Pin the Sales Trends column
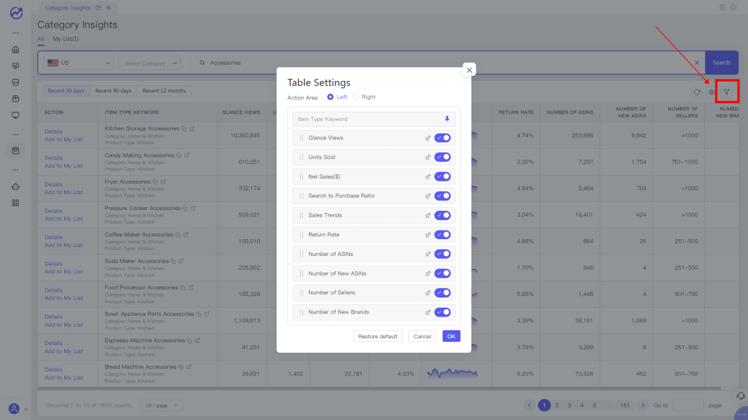 pos(427,215)
